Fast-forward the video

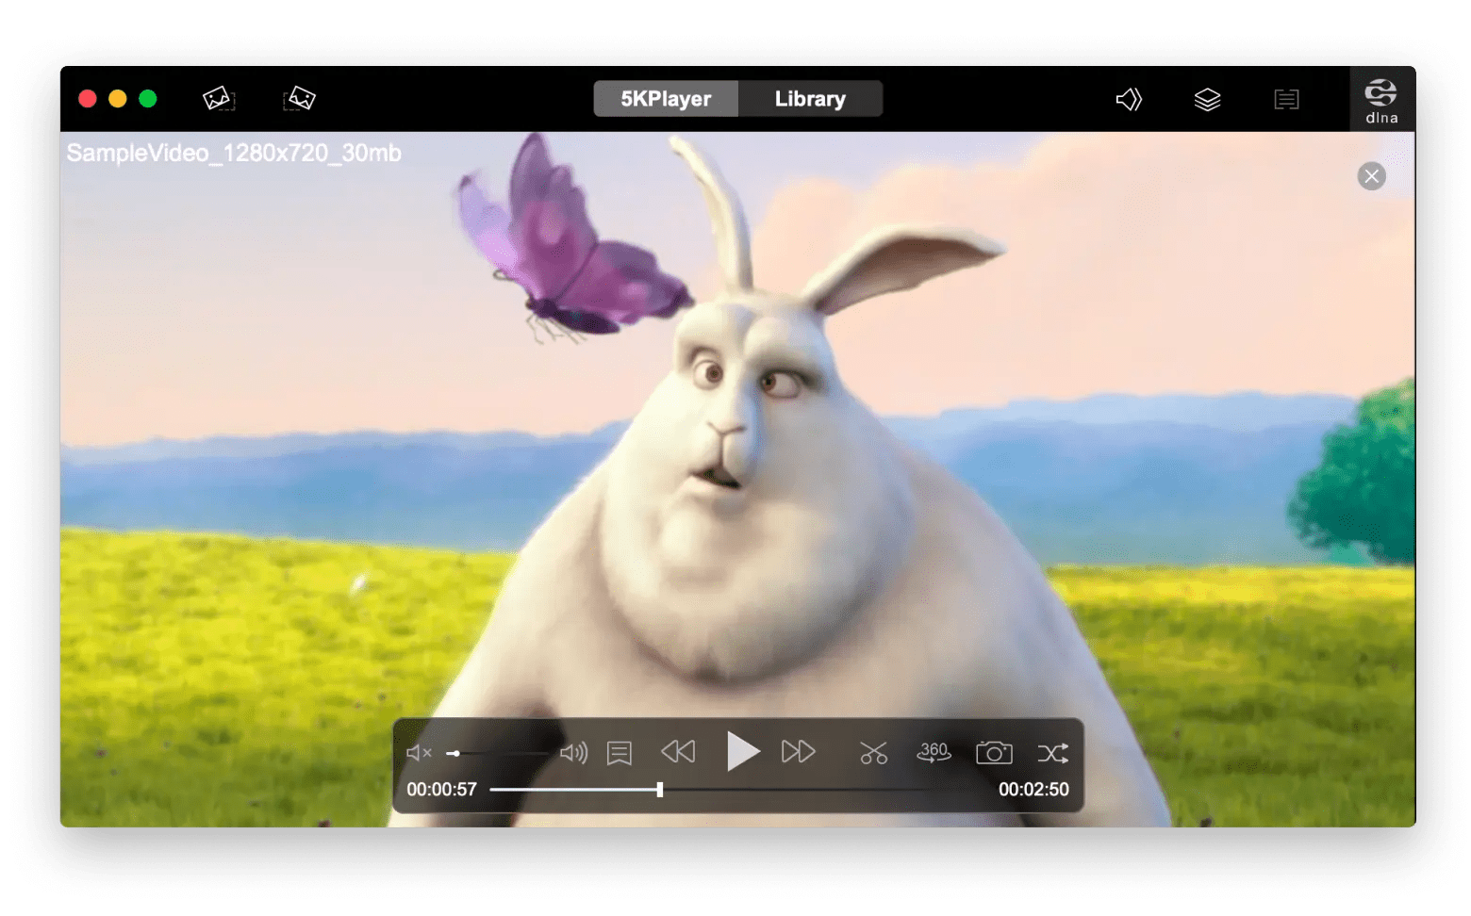click(x=799, y=751)
